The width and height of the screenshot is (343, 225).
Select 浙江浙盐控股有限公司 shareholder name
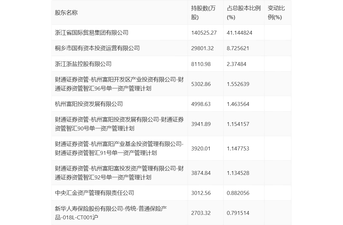83,64
